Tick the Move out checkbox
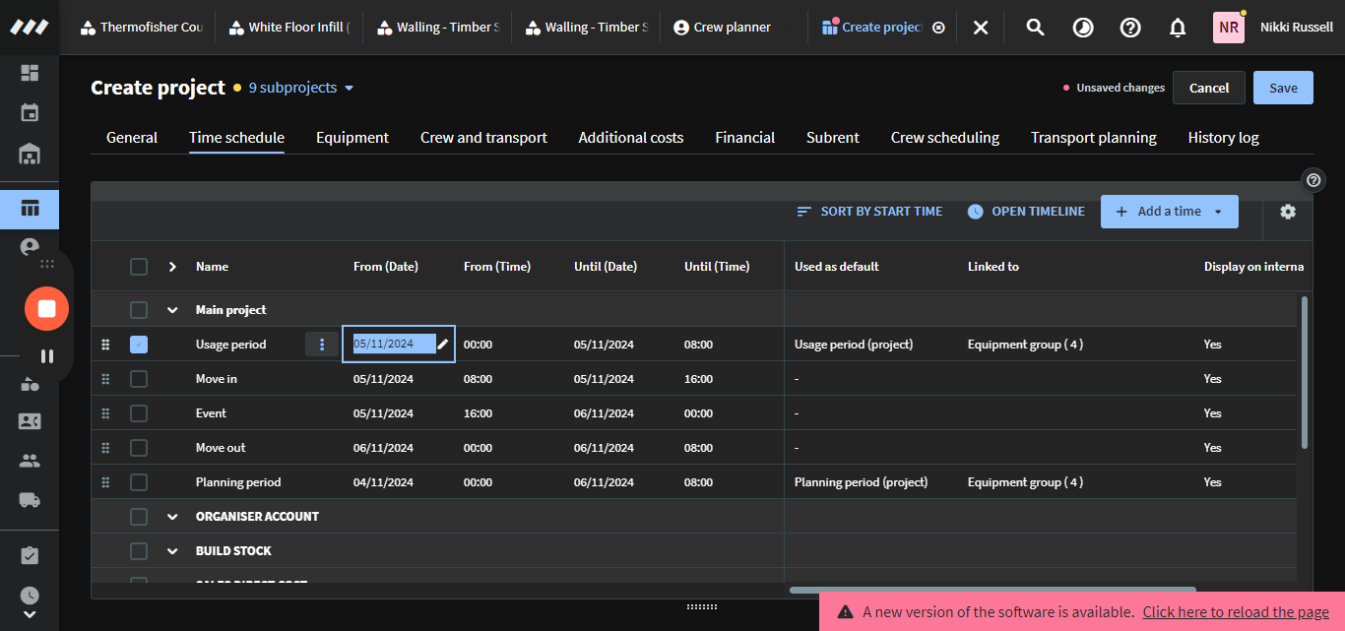 pos(139,448)
